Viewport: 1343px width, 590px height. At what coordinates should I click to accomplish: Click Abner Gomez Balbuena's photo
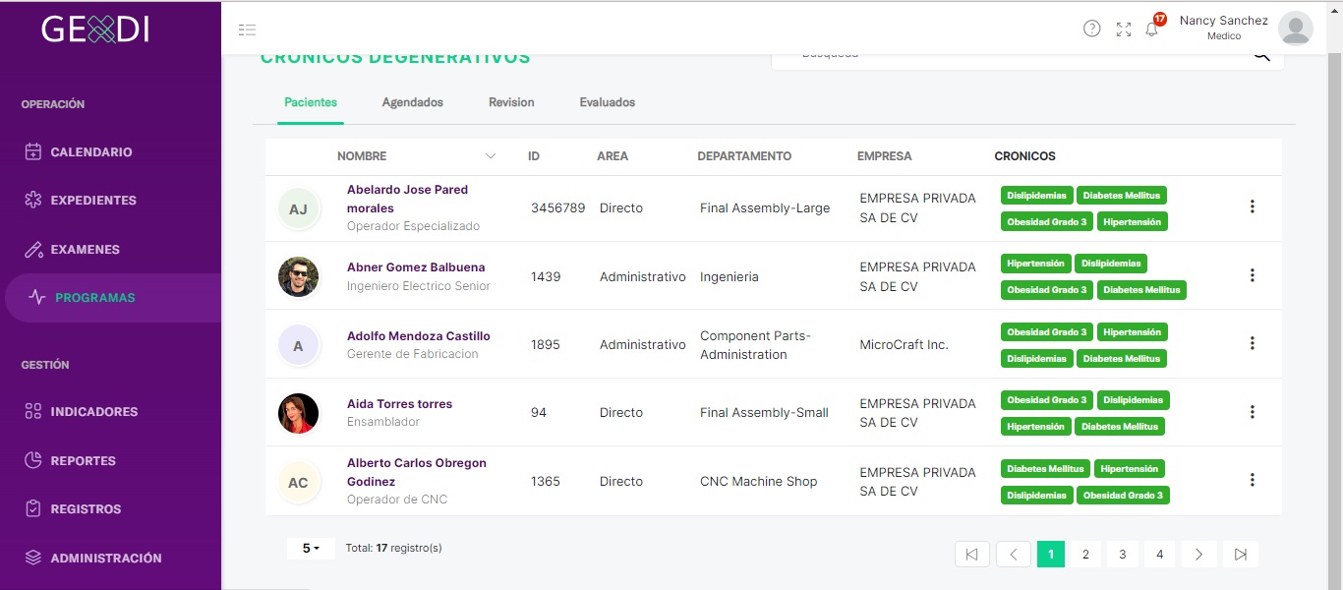(x=298, y=277)
